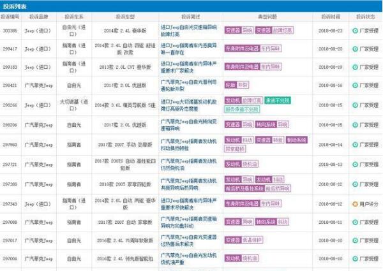This screenshot has width=383, height=271.
Task: Click the 投诉车型 column header
Action: [x=125, y=17]
